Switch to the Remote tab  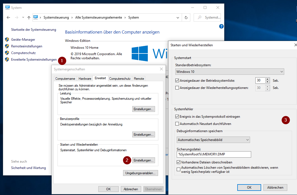pos(139,79)
